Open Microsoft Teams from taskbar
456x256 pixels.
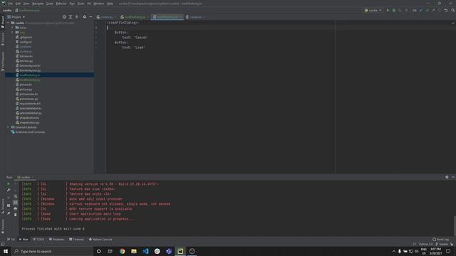[x=169, y=251]
